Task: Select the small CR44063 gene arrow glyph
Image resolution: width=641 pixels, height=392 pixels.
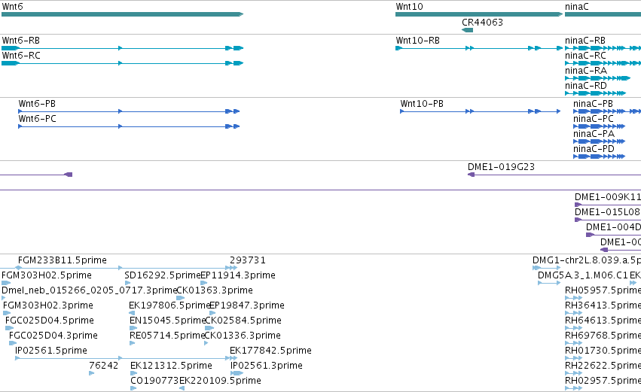Action: tap(467, 30)
